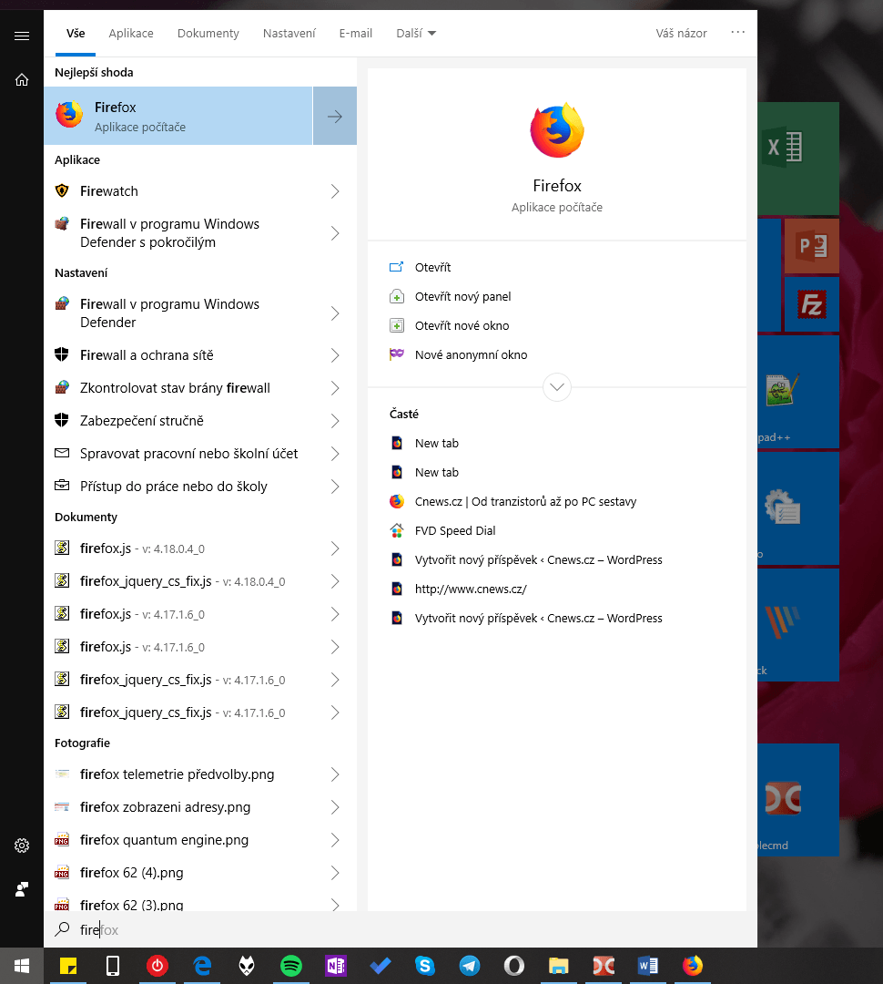883x984 pixels.
Task: Open Telegram from the taskbar
Action: (469, 966)
